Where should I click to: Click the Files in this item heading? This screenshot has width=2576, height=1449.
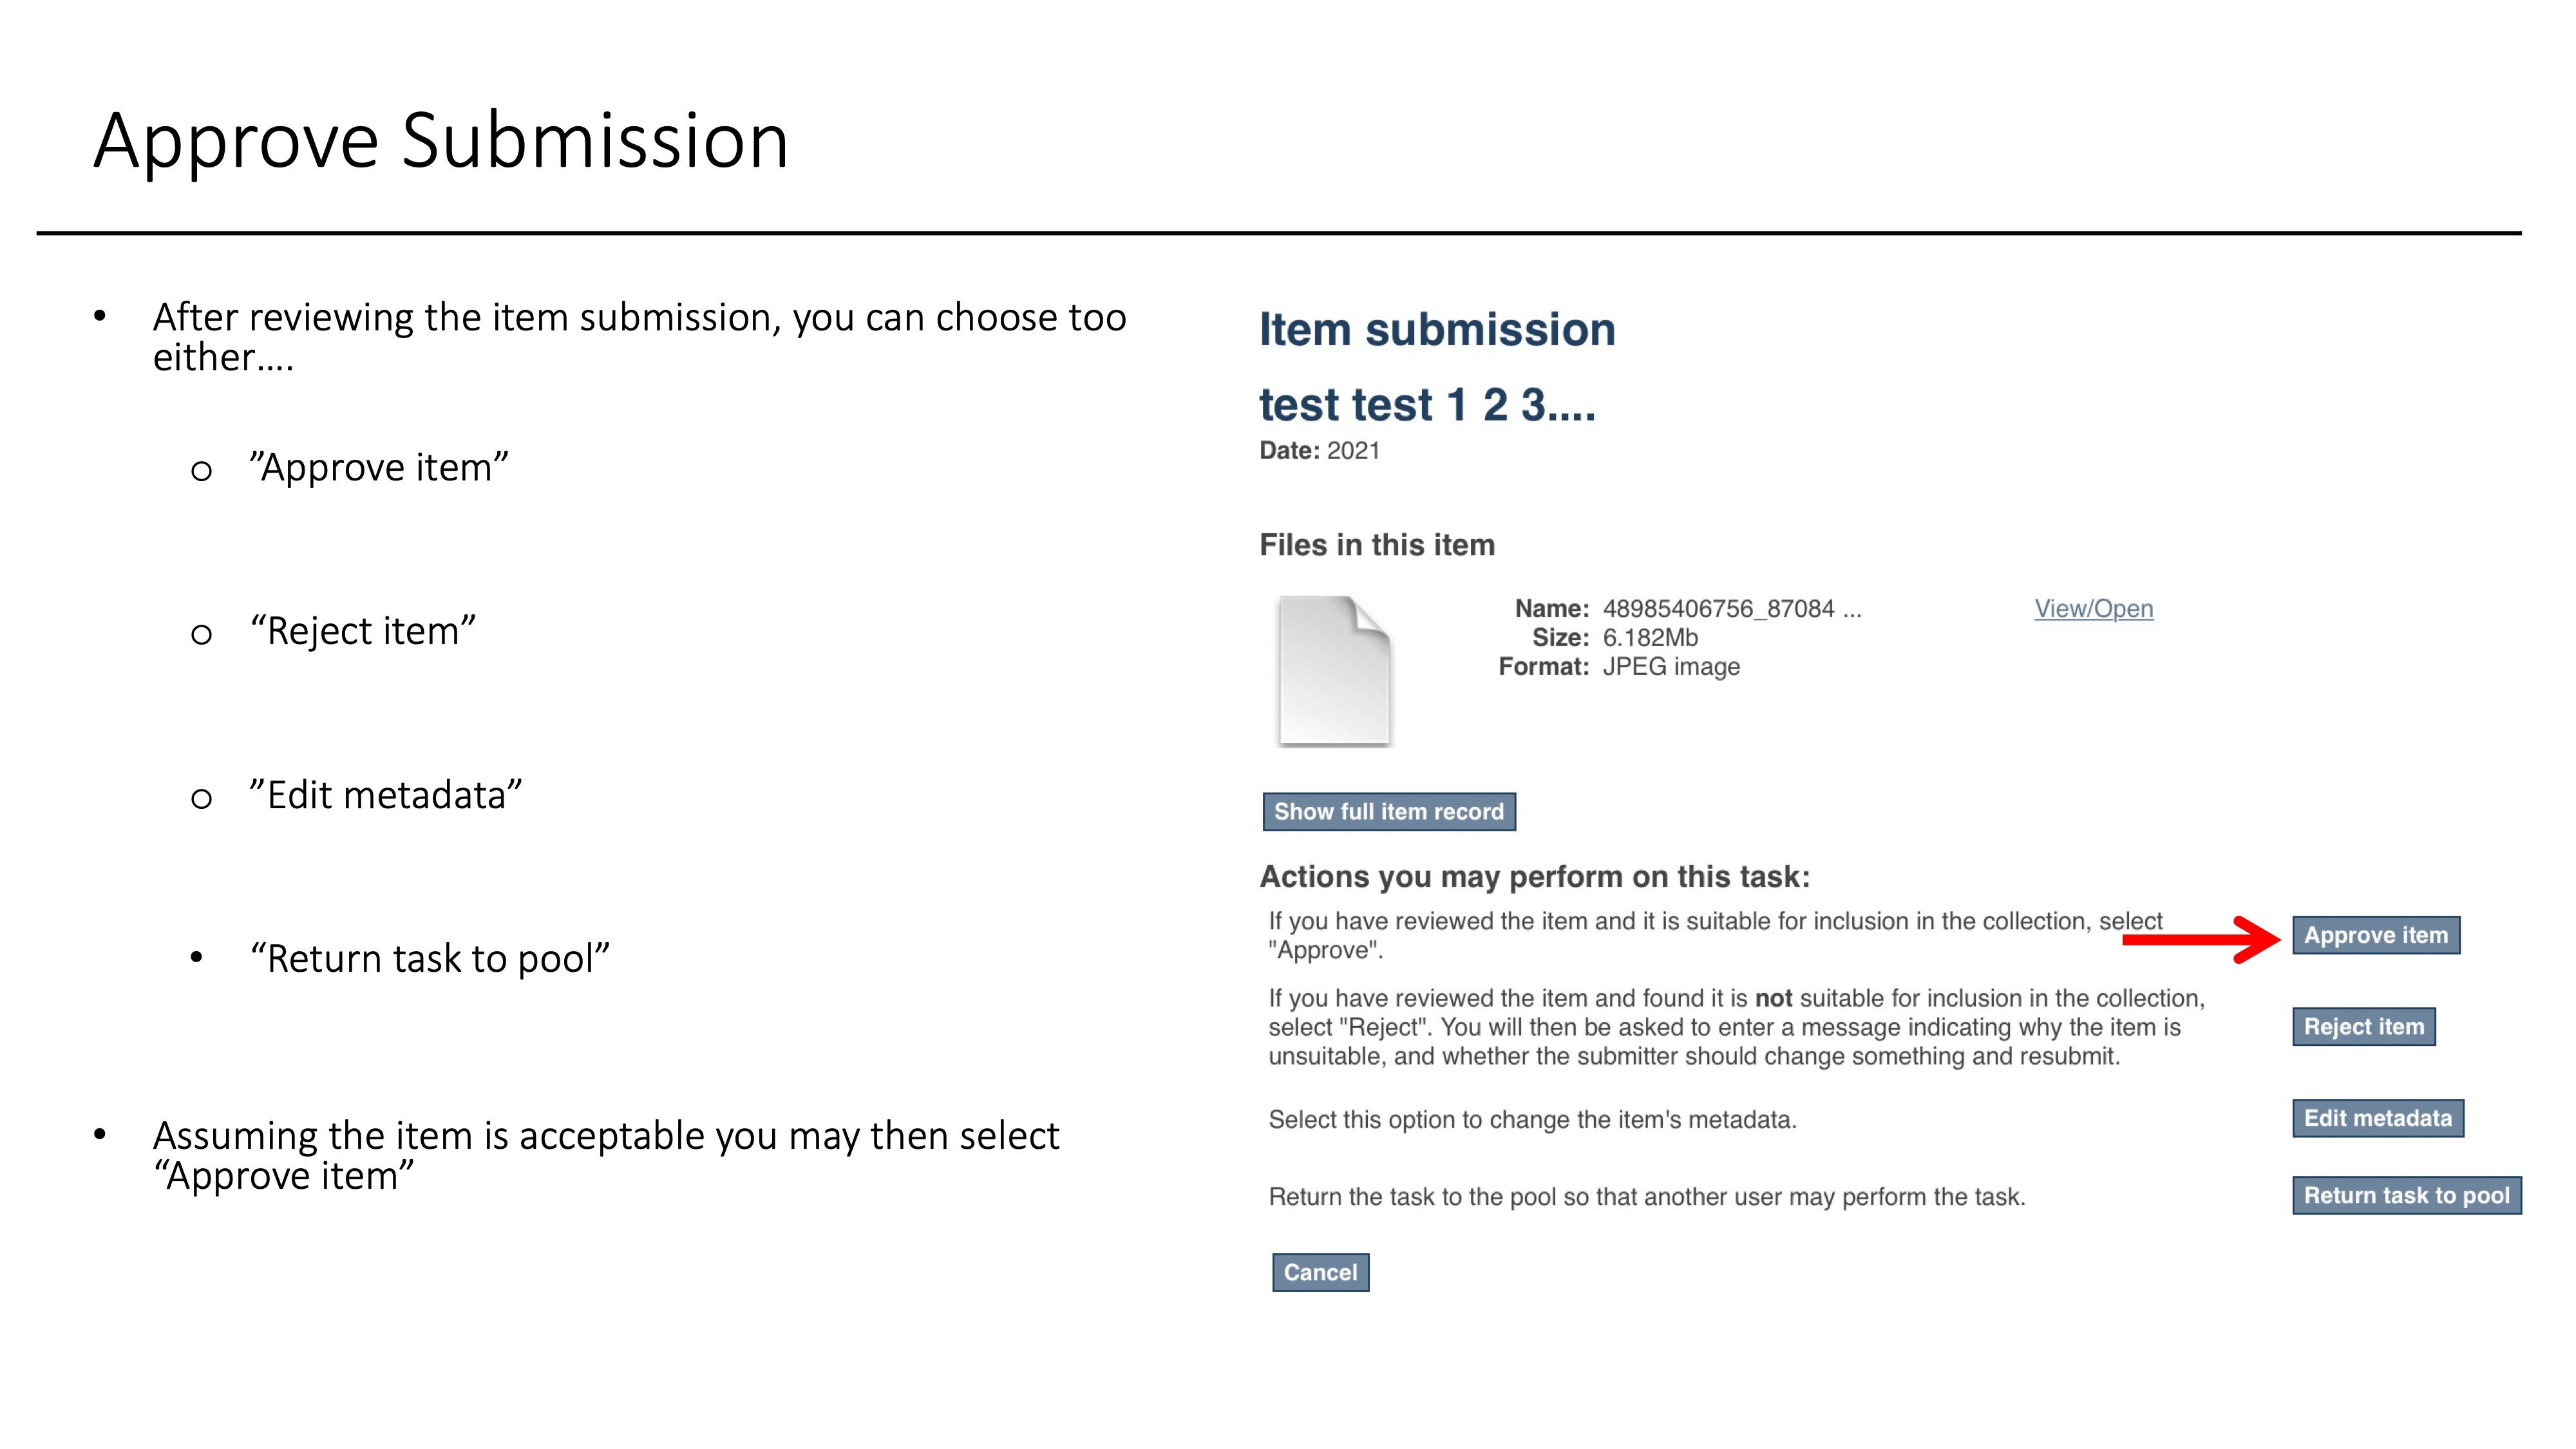click(x=1377, y=545)
